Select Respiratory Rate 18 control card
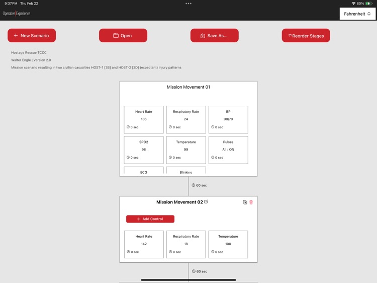 tap(186, 244)
